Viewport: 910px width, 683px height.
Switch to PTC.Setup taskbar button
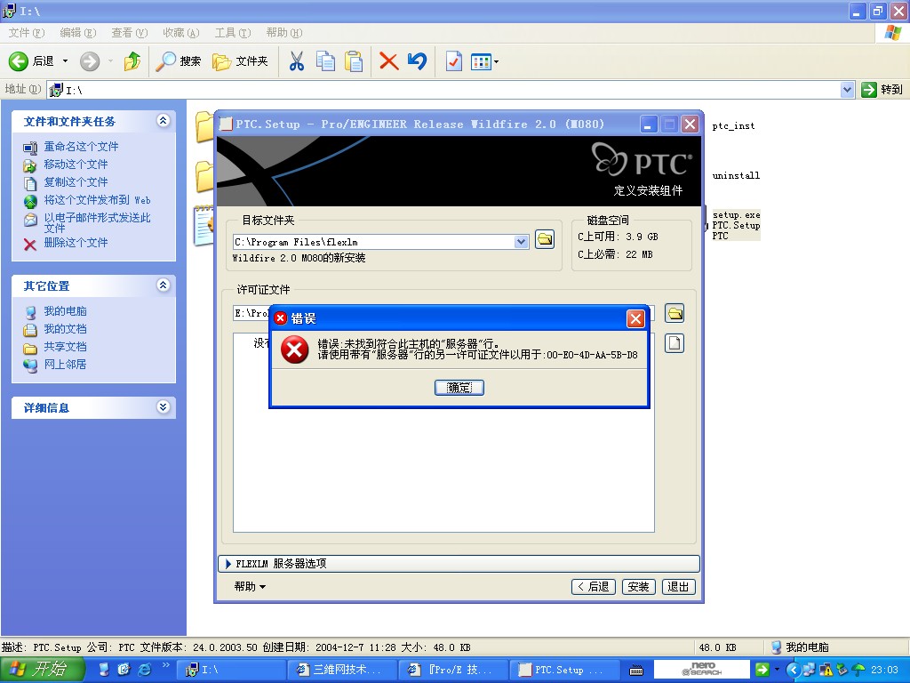(564, 670)
